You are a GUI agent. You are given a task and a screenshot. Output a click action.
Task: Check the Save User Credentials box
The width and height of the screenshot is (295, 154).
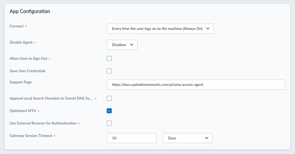[x=109, y=71]
